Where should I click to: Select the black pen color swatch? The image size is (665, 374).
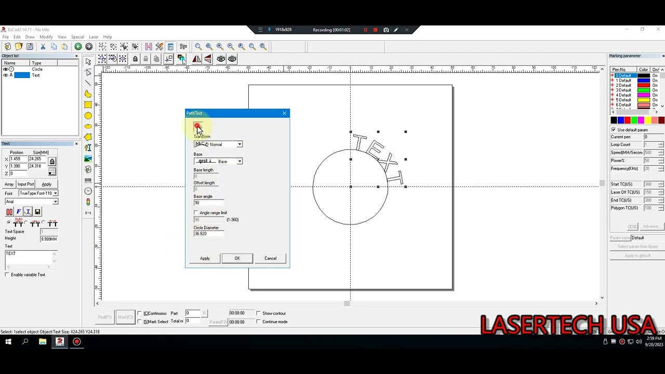click(614, 121)
